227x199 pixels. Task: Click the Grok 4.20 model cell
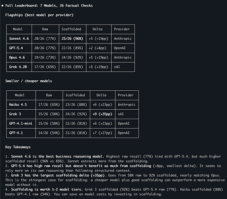[18, 67]
